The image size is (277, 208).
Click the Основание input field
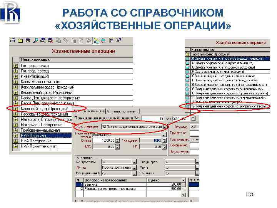click(x=194, y=145)
